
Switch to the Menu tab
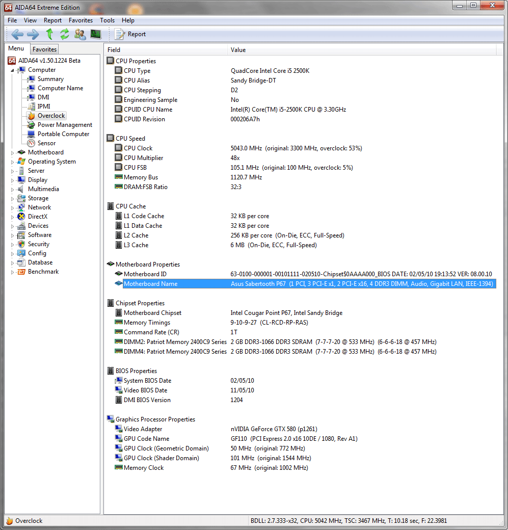click(16, 48)
